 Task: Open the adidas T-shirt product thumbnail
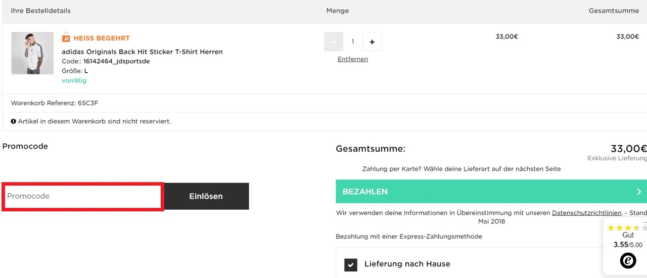coord(32,53)
